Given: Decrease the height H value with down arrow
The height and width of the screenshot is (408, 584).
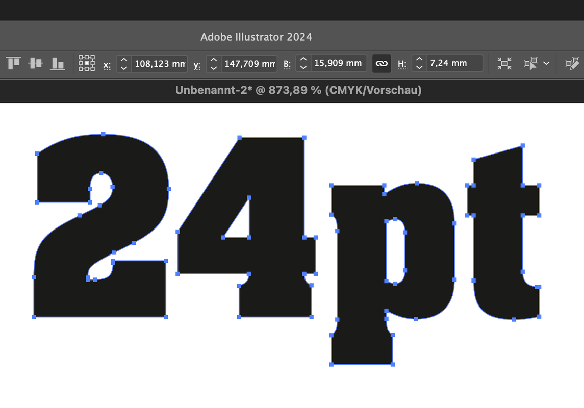Looking at the screenshot, I should 419,67.
